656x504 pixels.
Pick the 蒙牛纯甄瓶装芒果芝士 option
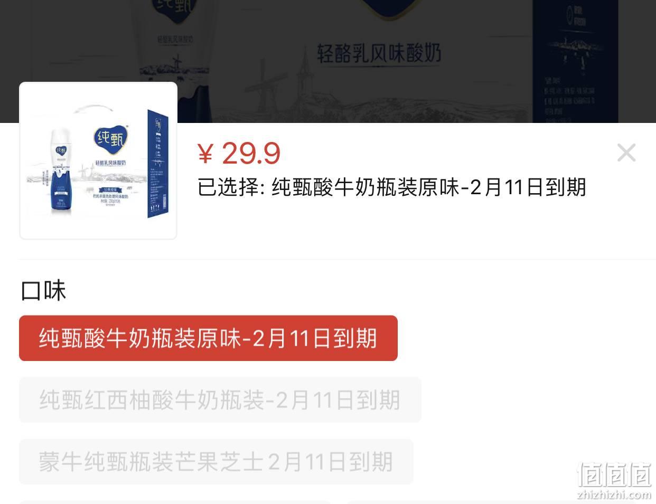pyautogui.click(x=216, y=462)
